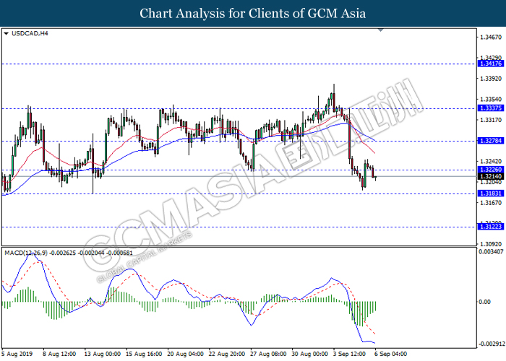Click the MACD 0.00 zero level value

tap(484, 302)
